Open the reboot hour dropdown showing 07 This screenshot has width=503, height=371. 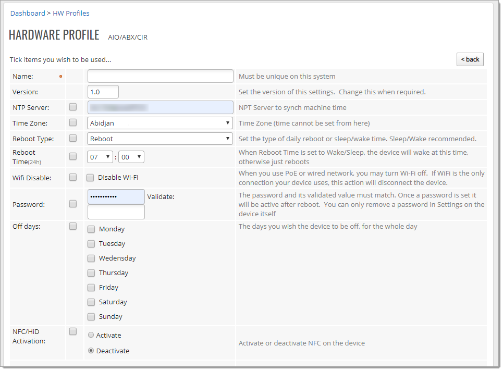click(x=100, y=157)
